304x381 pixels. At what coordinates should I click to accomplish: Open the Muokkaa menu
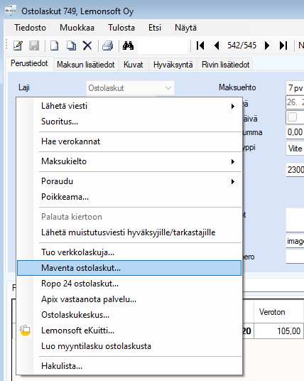pyautogui.click(x=77, y=28)
